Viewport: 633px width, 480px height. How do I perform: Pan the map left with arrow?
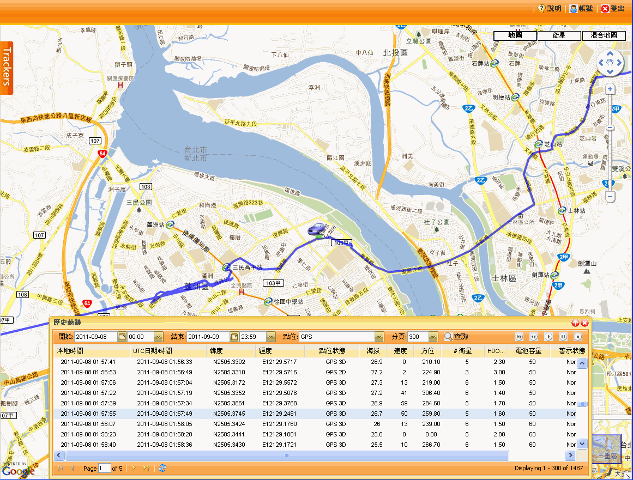click(x=601, y=63)
